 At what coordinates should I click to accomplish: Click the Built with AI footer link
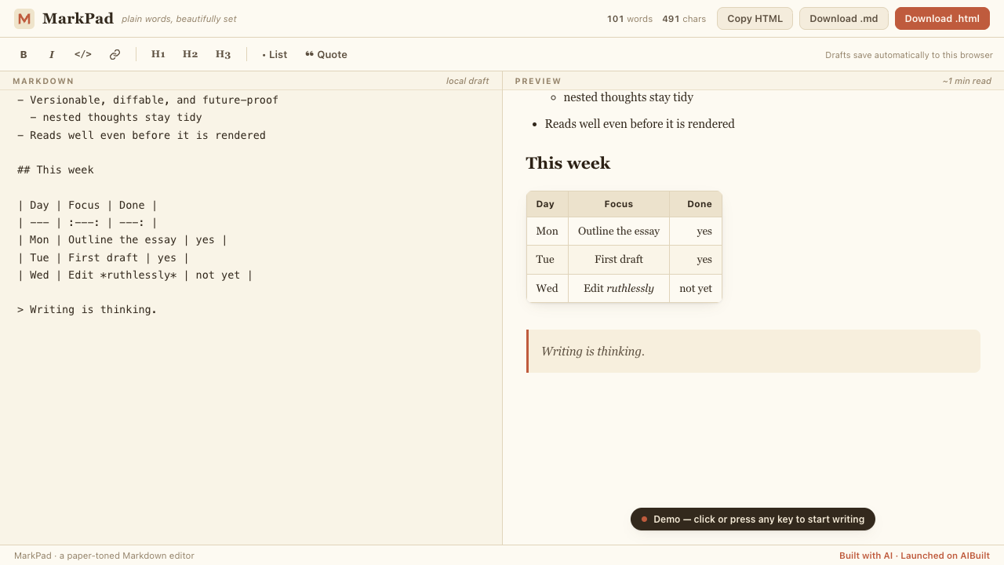(915, 556)
